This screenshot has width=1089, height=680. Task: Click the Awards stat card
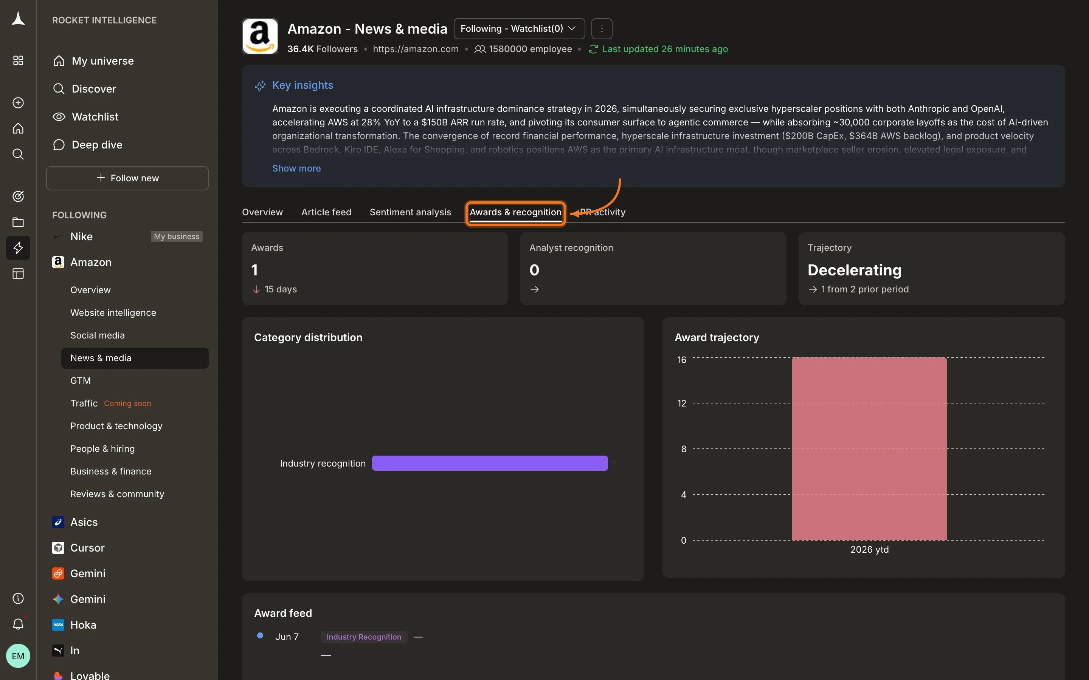tap(375, 269)
